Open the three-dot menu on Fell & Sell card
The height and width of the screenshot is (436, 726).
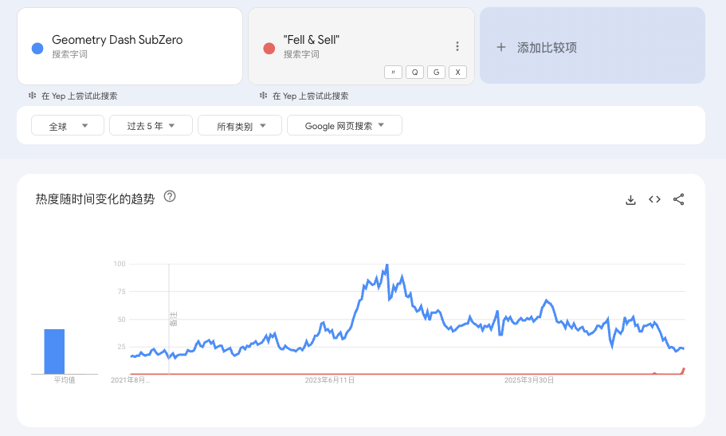(457, 46)
